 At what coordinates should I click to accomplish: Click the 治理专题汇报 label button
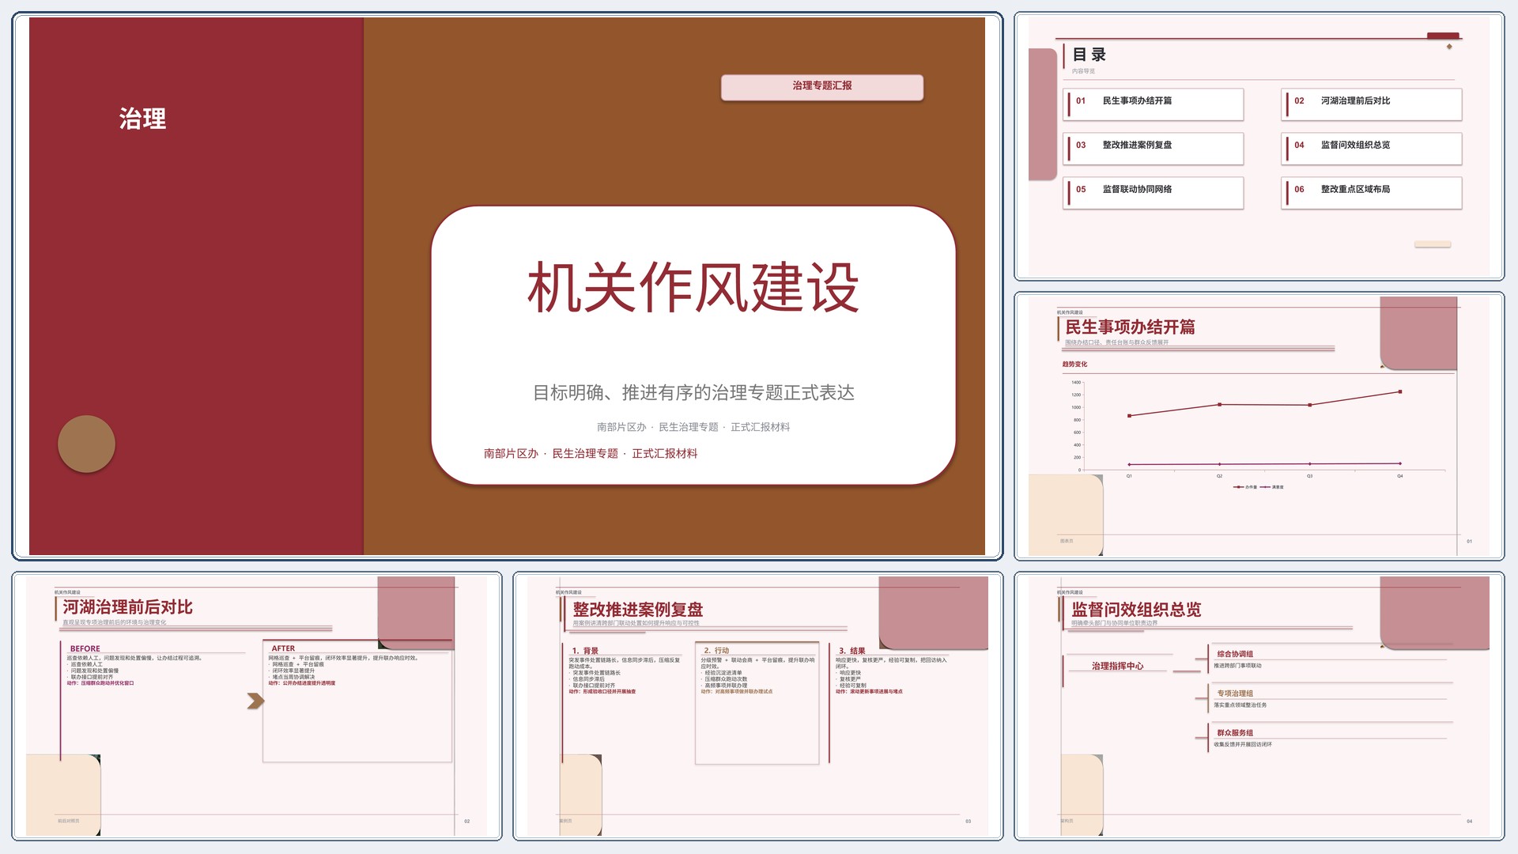click(x=821, y=86)
